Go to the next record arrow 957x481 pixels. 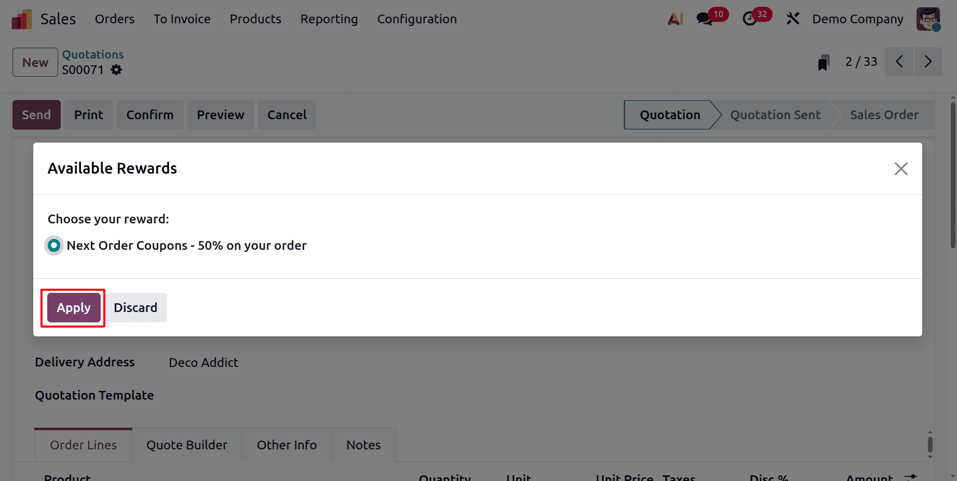928,62
